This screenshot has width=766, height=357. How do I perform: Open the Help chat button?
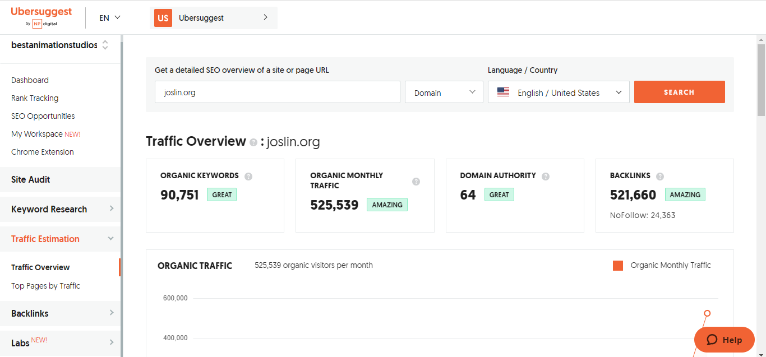(725, 340)
